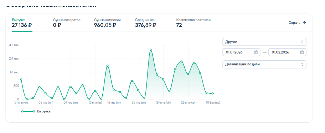Expand the Детализация: по дням dropdown
The width and height of the screenshot is (325, 133).
(264, 64)
